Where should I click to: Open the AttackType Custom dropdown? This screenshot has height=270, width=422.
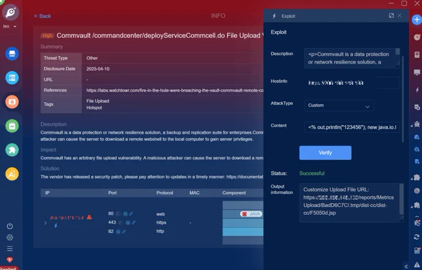click(x=339, y=105)
